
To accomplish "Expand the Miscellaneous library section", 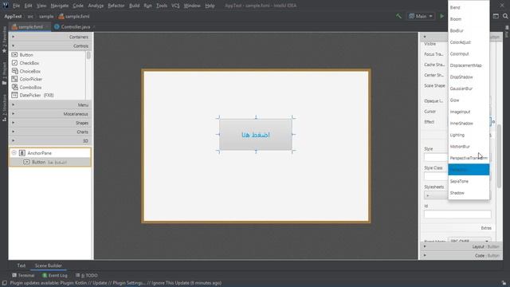I will (x=50, y=114).
